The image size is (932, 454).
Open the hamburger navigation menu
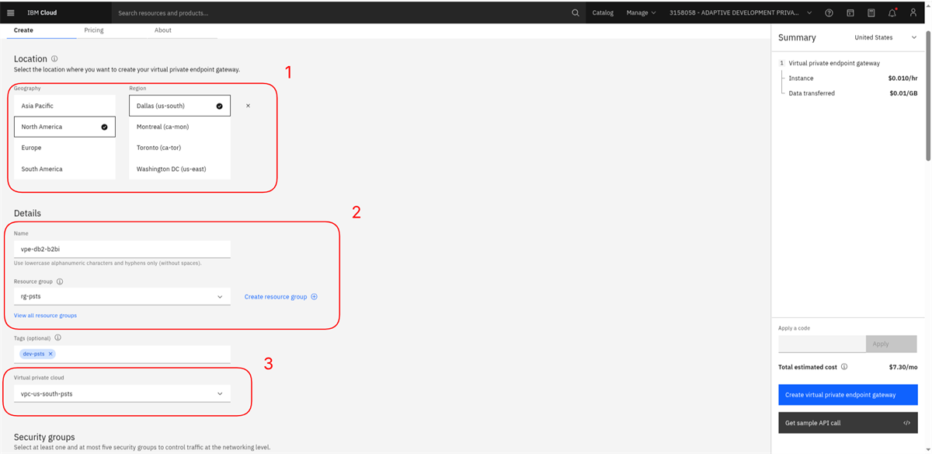click(x=11, y=12)
